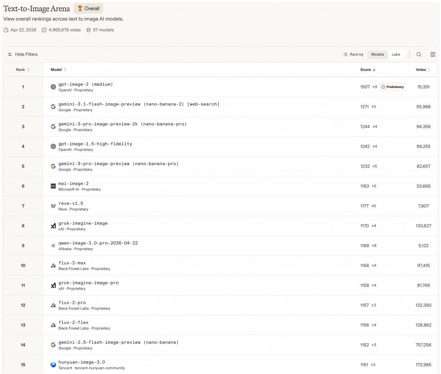Open the reve-v1.5 model link

[x=71, y=203]
